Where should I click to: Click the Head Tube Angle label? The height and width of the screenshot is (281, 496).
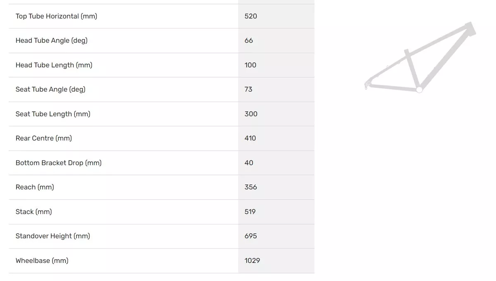[52, 40]
